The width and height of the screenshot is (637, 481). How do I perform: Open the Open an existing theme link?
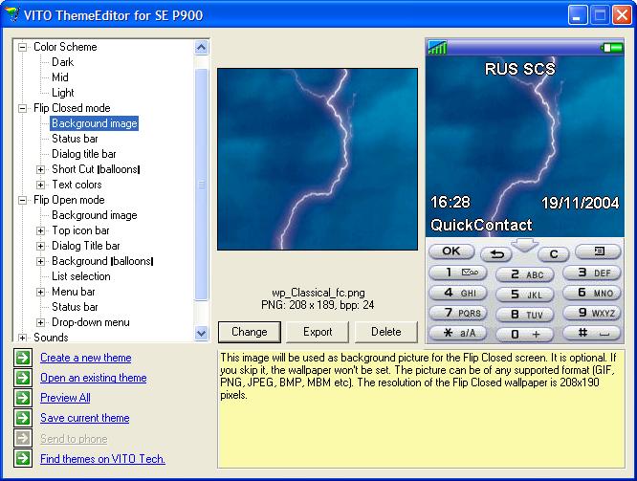(x=94, y=378)
